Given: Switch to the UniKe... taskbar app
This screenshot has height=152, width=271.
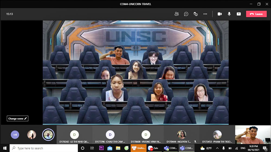Looking at the screenshot, I should (x=138, y=148).
